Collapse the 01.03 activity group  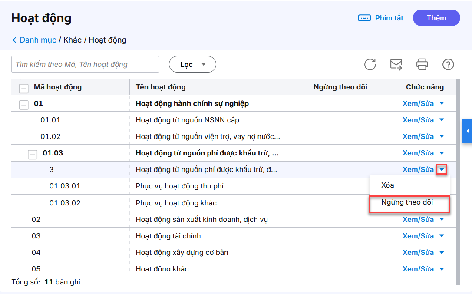(x=33, y=154)
